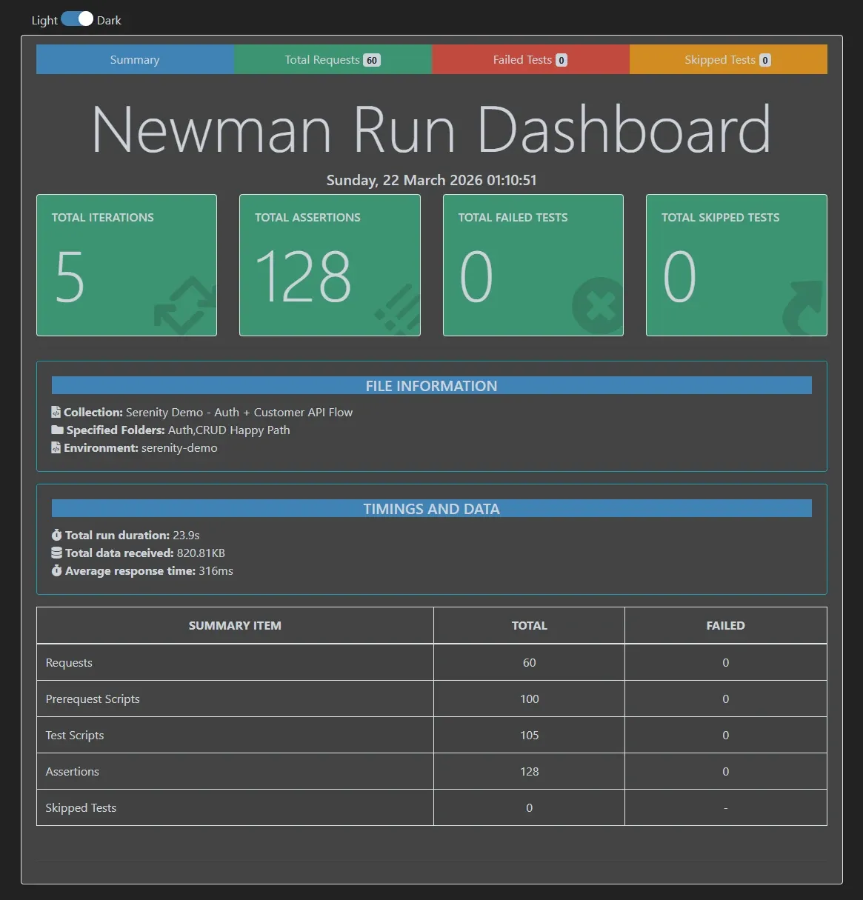Viewport: 863px width, 900px height.
Task: Click the folder icon beside Specified Folders
Action: (57, 430)
